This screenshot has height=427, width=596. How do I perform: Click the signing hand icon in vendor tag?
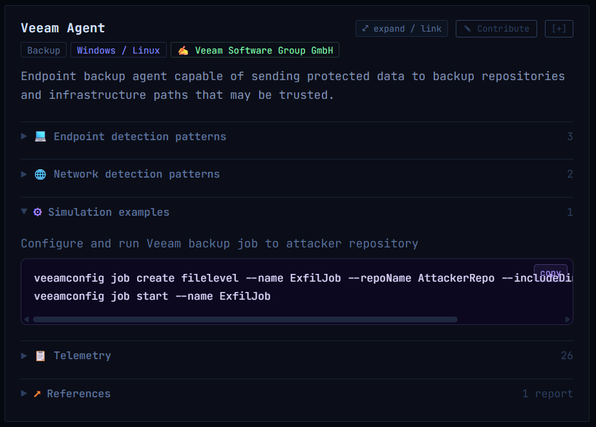click(183, 50)
